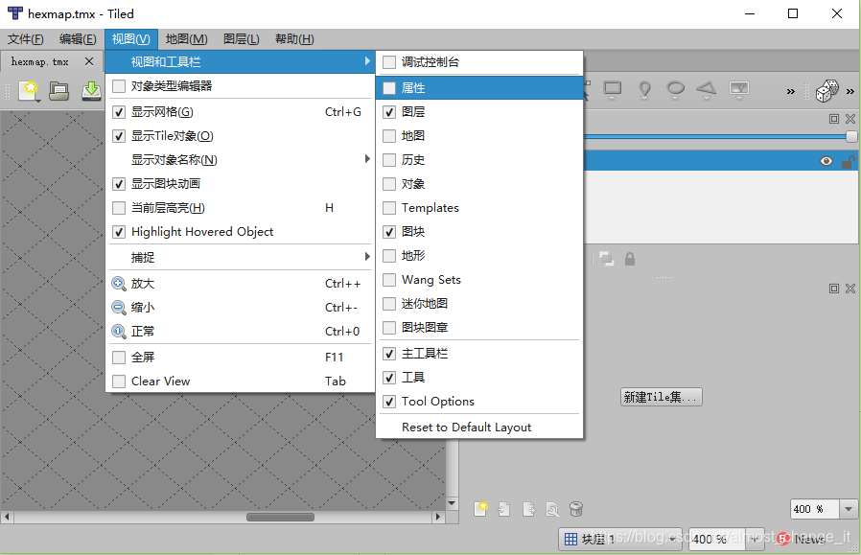
Task: Click the Save download-arrow icon
Action: (91, 90)
